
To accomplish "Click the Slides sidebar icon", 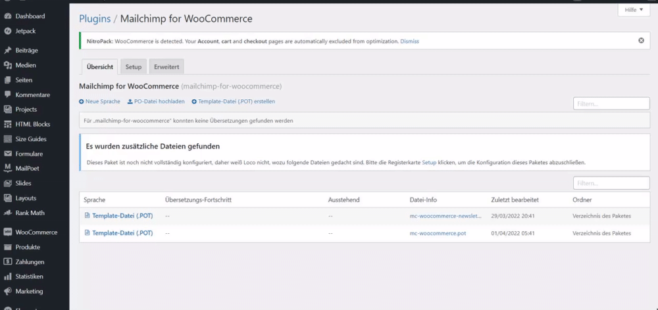I will point(7,183).
